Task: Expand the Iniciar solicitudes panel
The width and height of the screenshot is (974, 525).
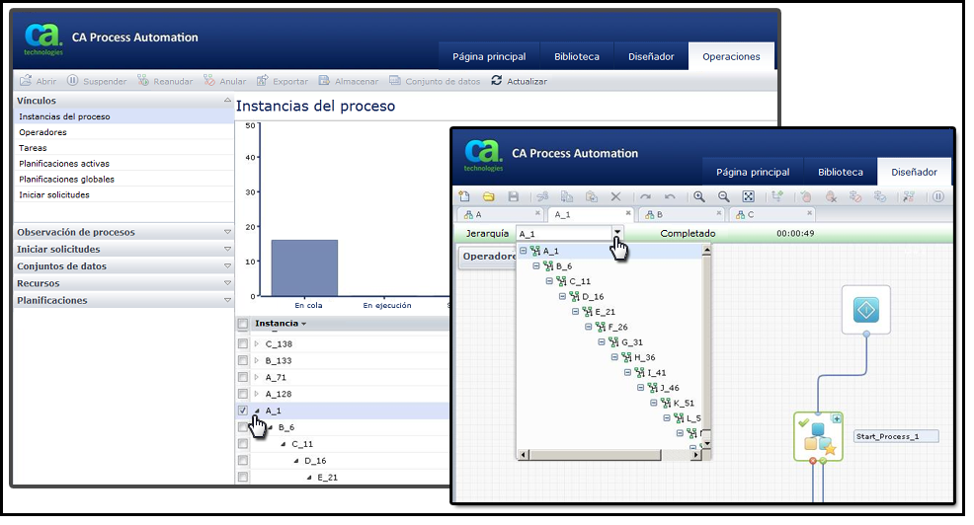Action: pos(227,249)
